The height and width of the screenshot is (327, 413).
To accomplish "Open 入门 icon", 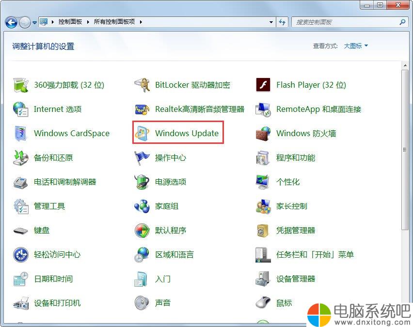I will click(141, 279).
